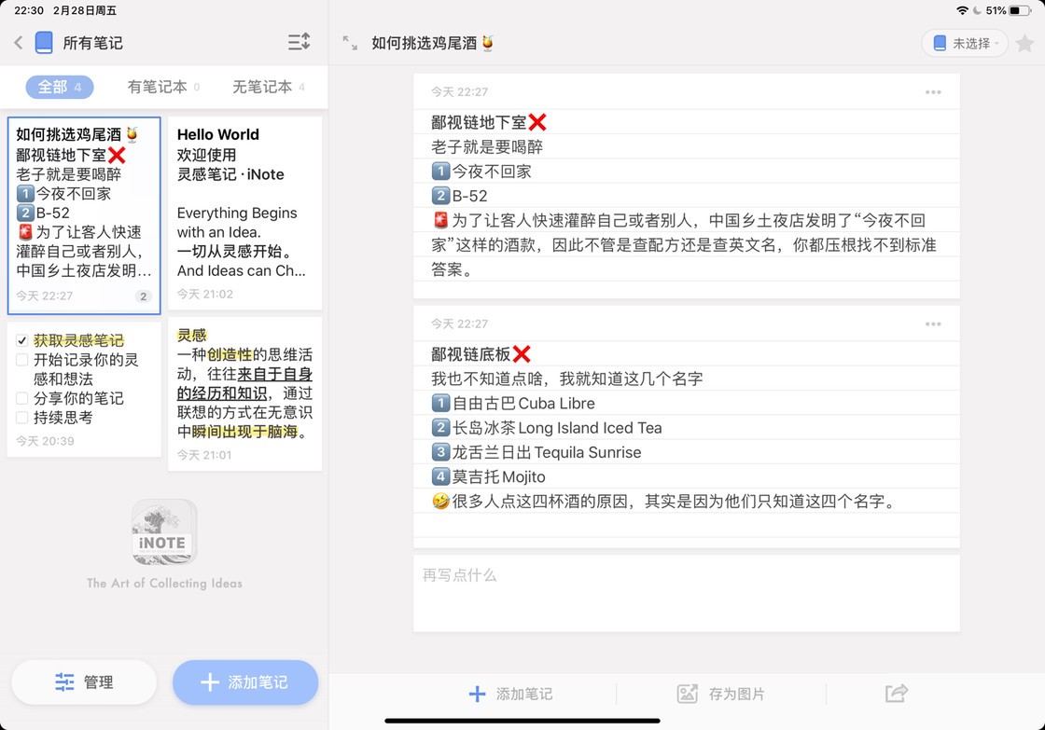Open the blue notebook icon in sidebar header
The height and width of the screenshot is (730, 1045).
44,42
